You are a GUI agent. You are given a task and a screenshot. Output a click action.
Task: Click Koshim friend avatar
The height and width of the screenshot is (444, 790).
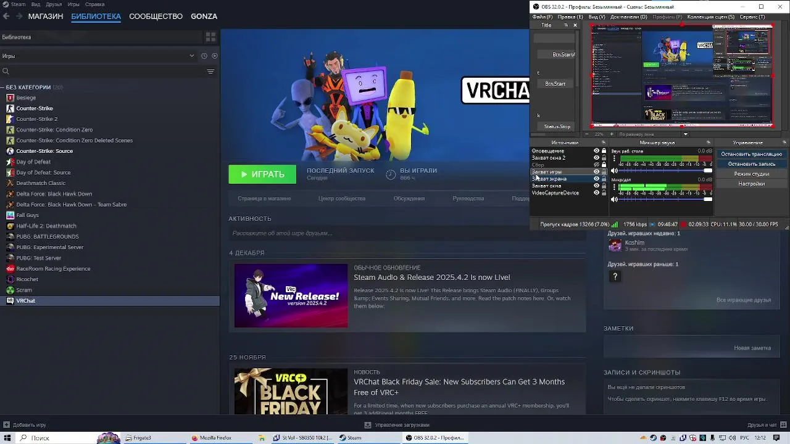615,245
